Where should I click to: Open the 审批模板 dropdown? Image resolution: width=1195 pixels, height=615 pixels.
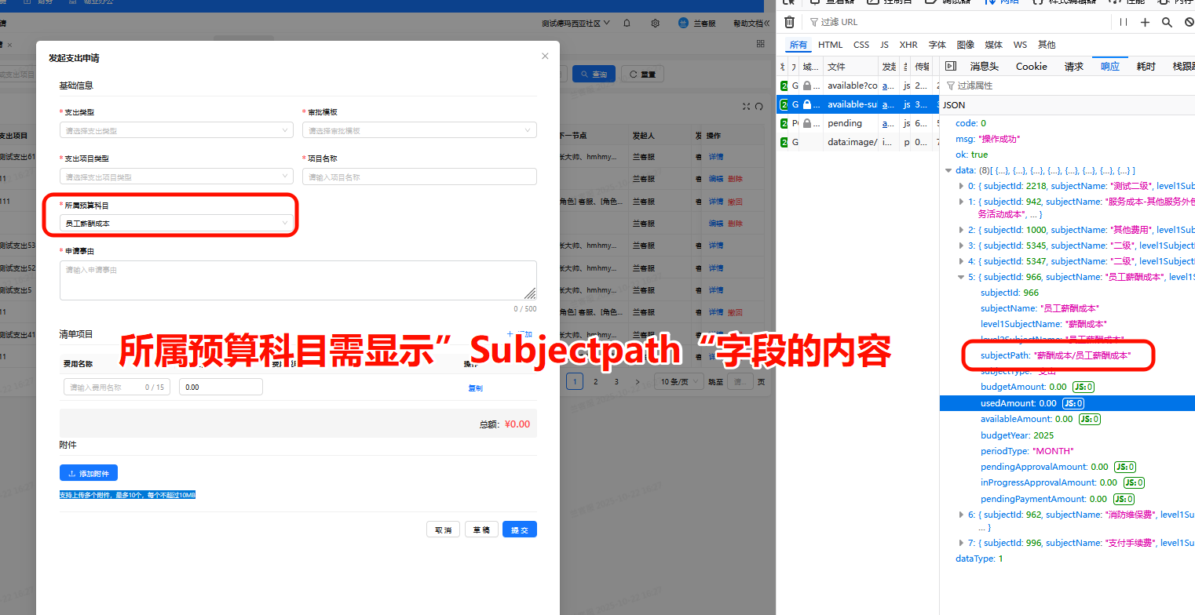click(419, 130)
